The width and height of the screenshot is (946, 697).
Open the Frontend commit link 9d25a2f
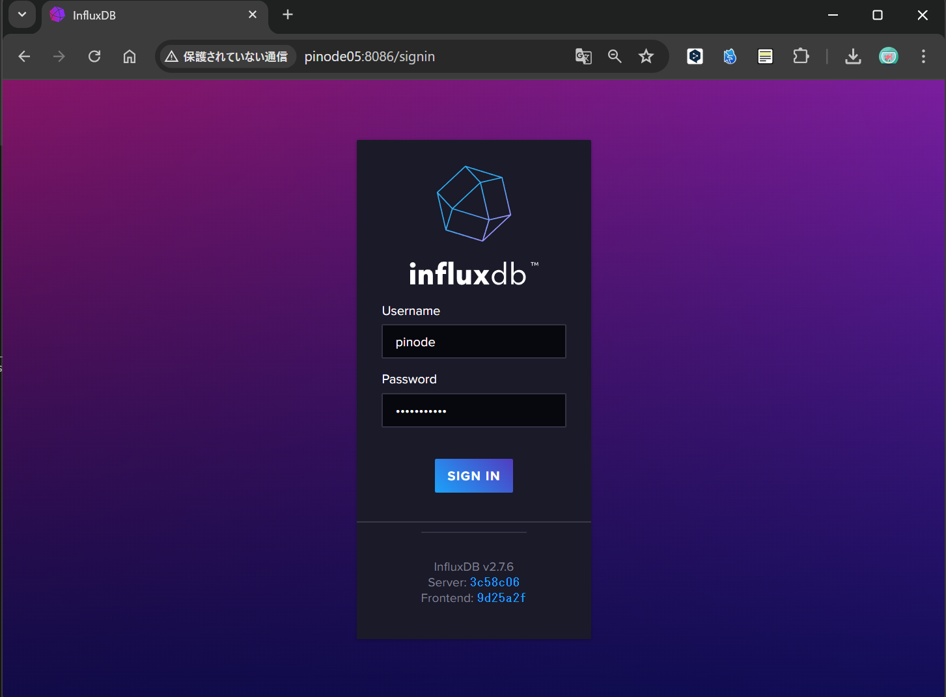pos(501,598)
